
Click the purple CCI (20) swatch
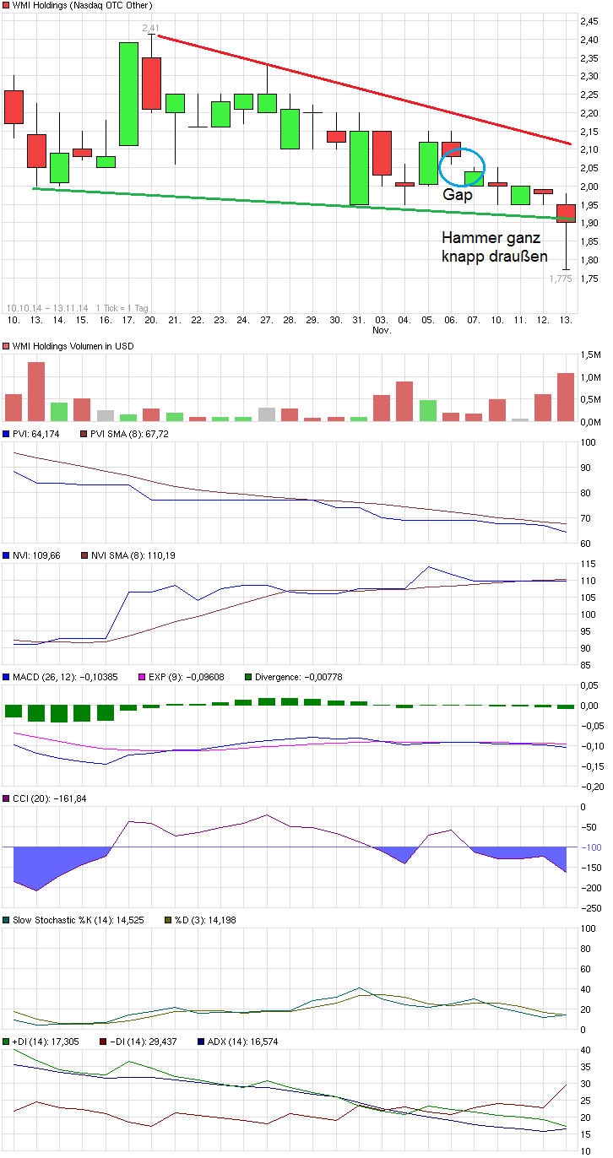[x=8, y=798]
